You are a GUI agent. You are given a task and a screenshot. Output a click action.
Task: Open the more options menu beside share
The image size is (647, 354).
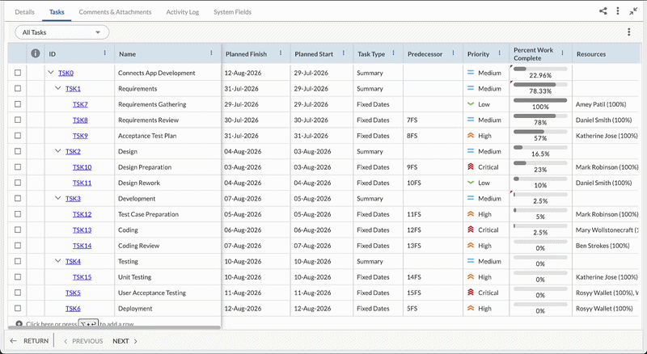click(618, 11)
